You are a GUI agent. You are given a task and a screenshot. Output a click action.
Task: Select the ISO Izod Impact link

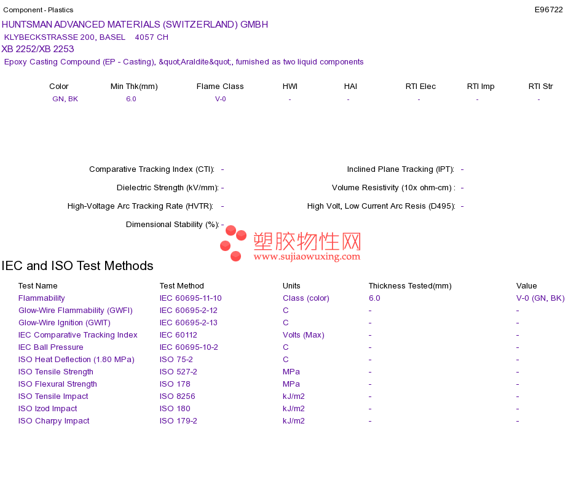click(x=48, y=409)
